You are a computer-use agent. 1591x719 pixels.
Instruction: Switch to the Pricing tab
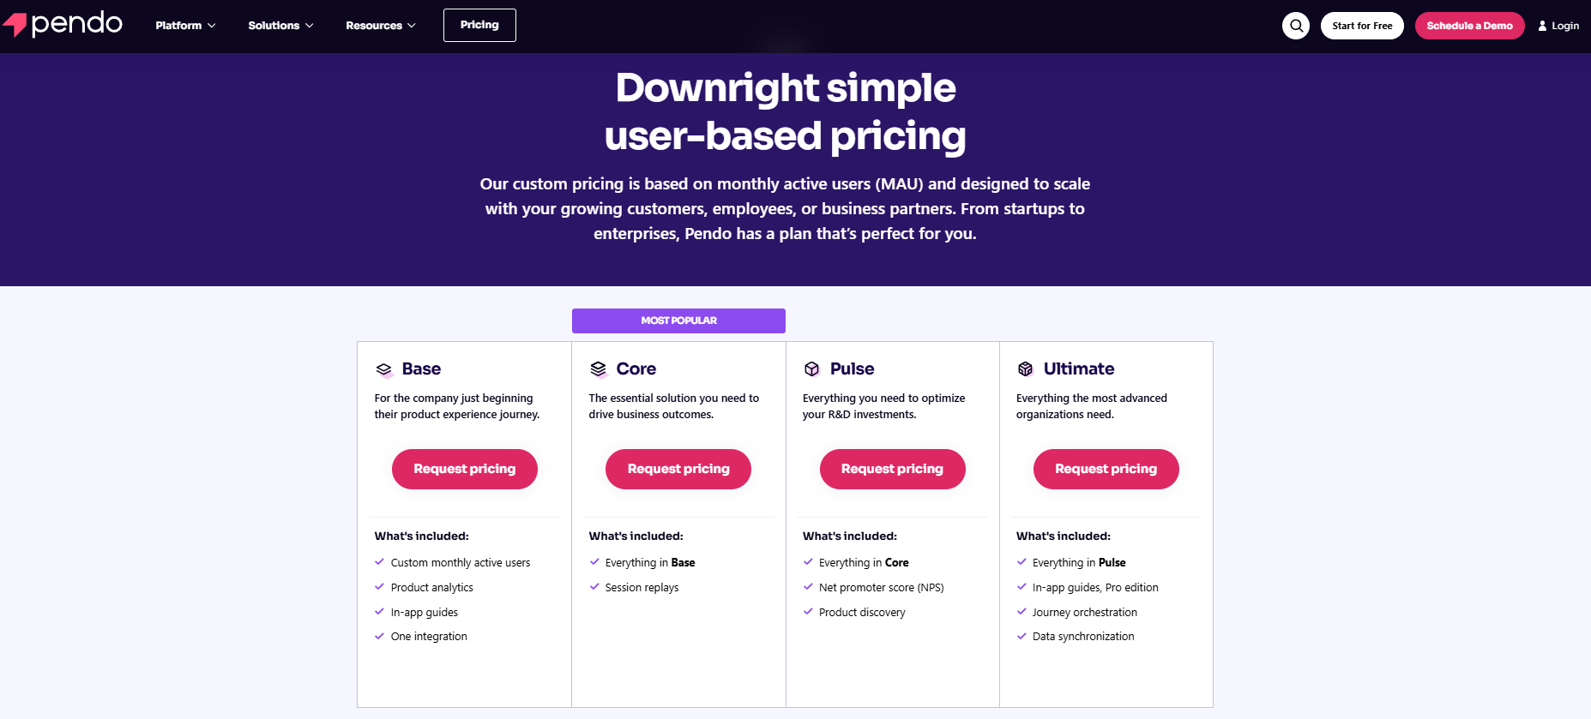(x=479, y=25)
